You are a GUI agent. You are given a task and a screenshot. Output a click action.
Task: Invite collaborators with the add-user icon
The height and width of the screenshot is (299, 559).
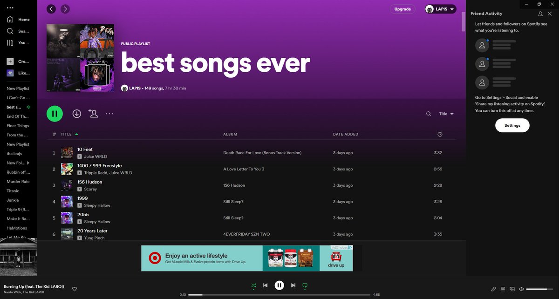pyautogui.click(x=93, y=113)
